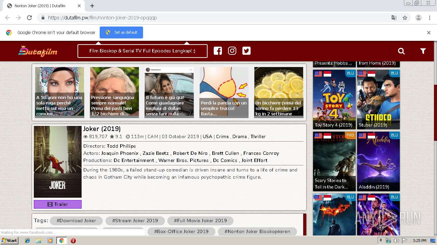Click the Film Bioskop & Serial TV banner box

tap(142, 51)
